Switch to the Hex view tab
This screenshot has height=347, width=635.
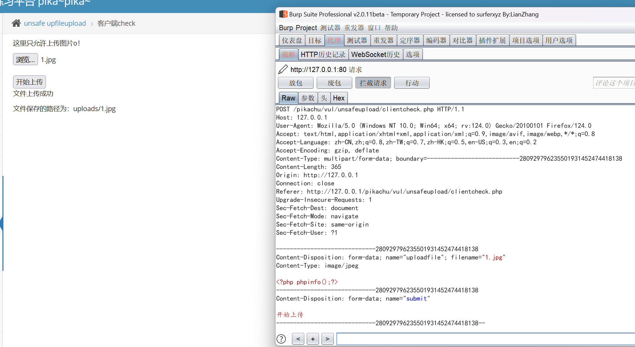(x=339, y=98)
